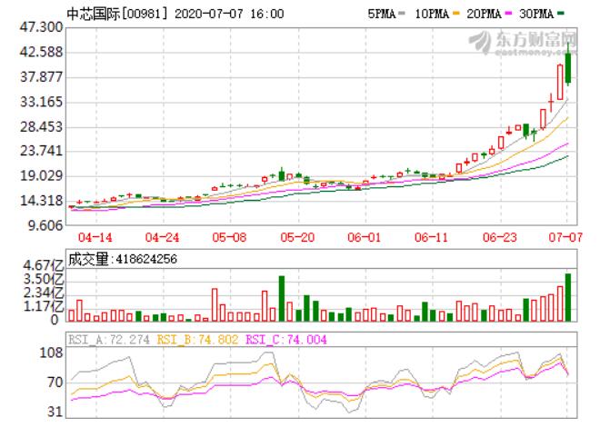Click the 04-14 date label
600x427 pixels.
[95, 237]
